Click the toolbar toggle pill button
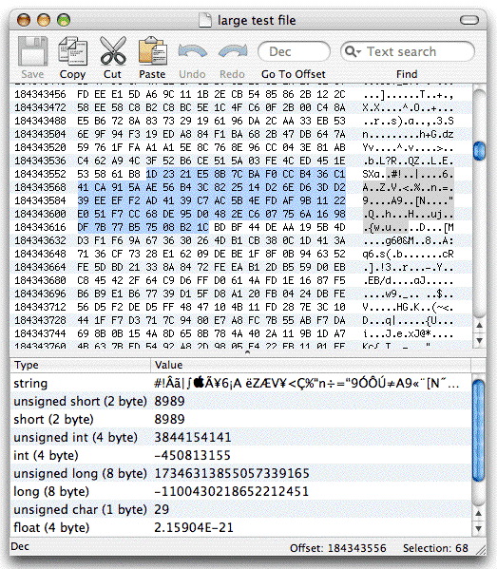Screen dimensions: 497x569 (x=469, y=20)
